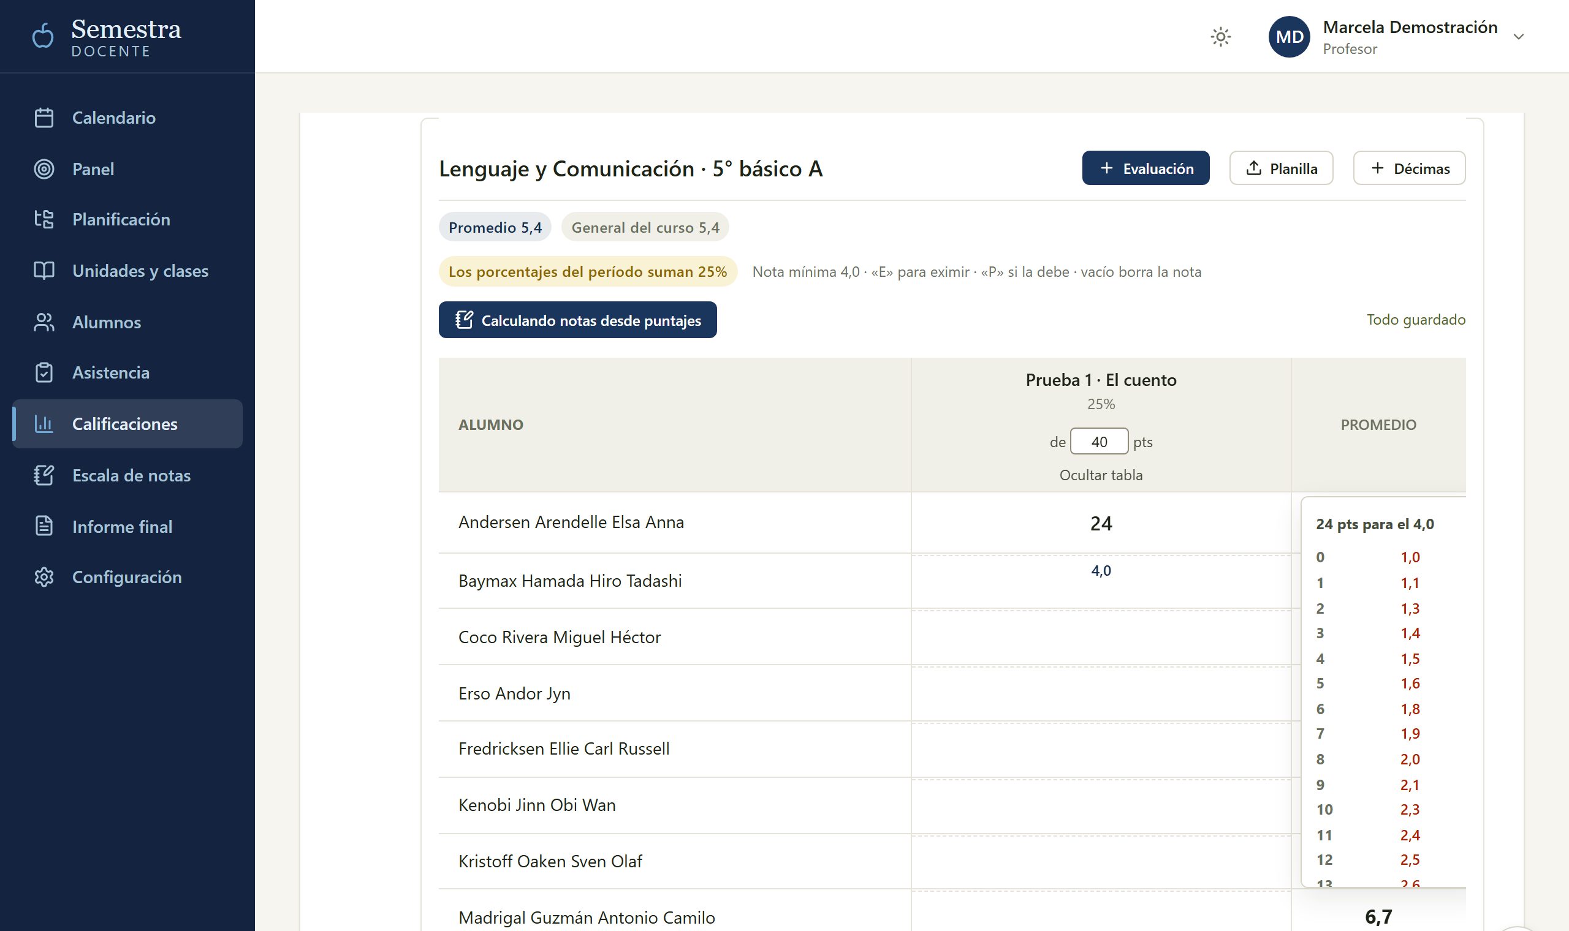
Task: Click the Informe final document icon
Action: (x=44, y=526)
